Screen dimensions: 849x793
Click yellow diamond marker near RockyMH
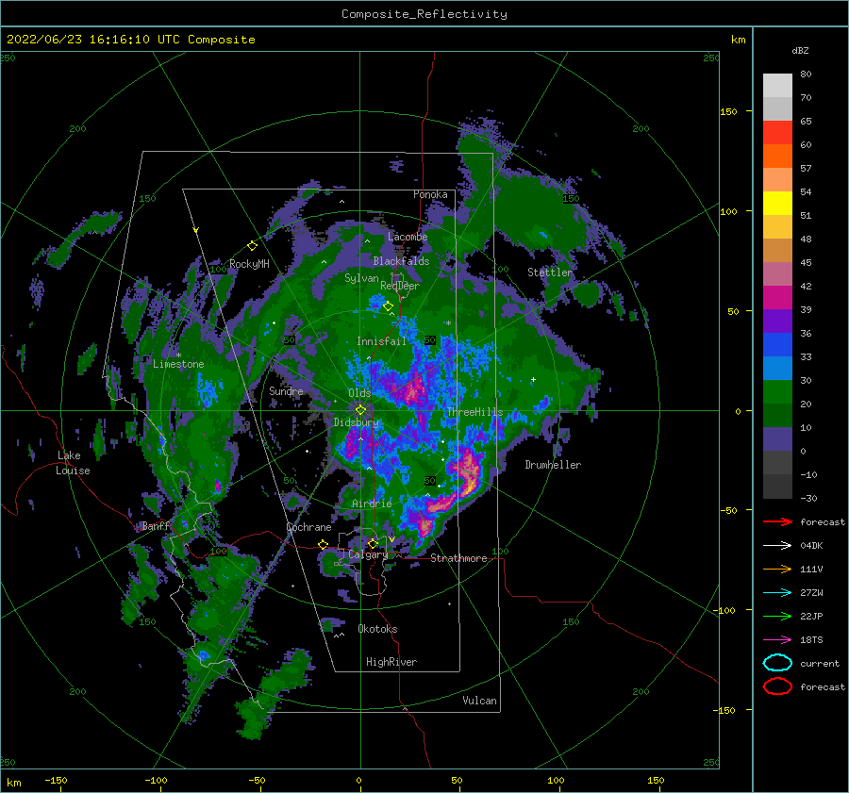[252, 246]
